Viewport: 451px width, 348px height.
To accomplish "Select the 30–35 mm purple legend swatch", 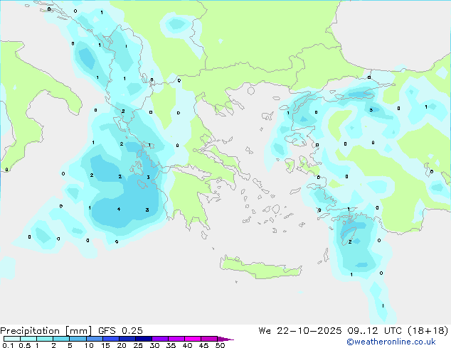I will 159,339.
